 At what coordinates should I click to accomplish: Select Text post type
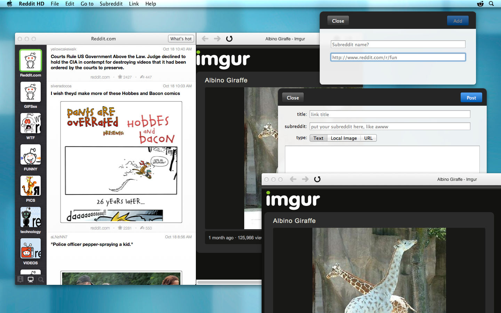pyautogui.click(x=318, y=138)
